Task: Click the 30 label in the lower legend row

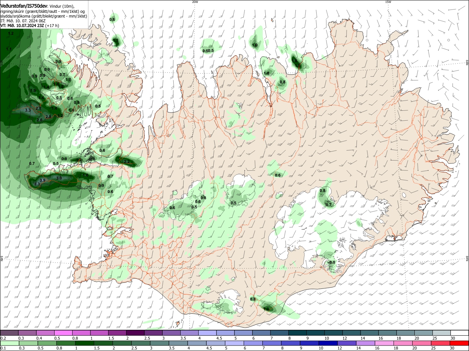Action: coord(453,348)
